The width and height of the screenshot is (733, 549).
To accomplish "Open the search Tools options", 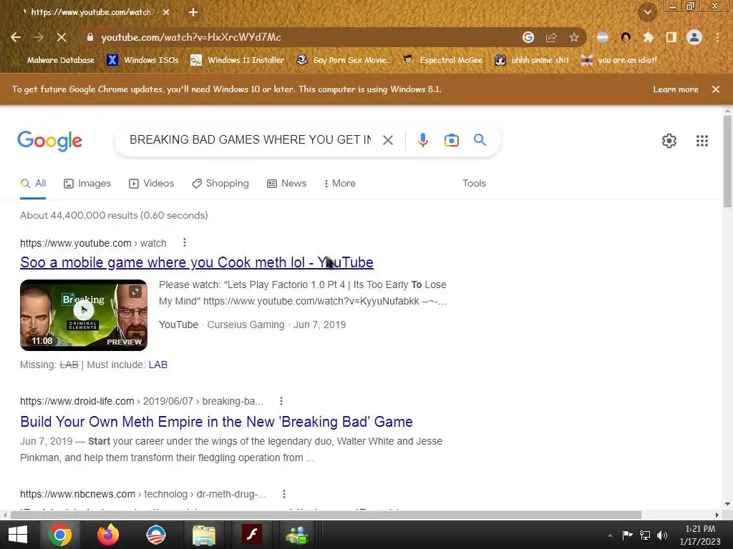I will tap(474, 184).
